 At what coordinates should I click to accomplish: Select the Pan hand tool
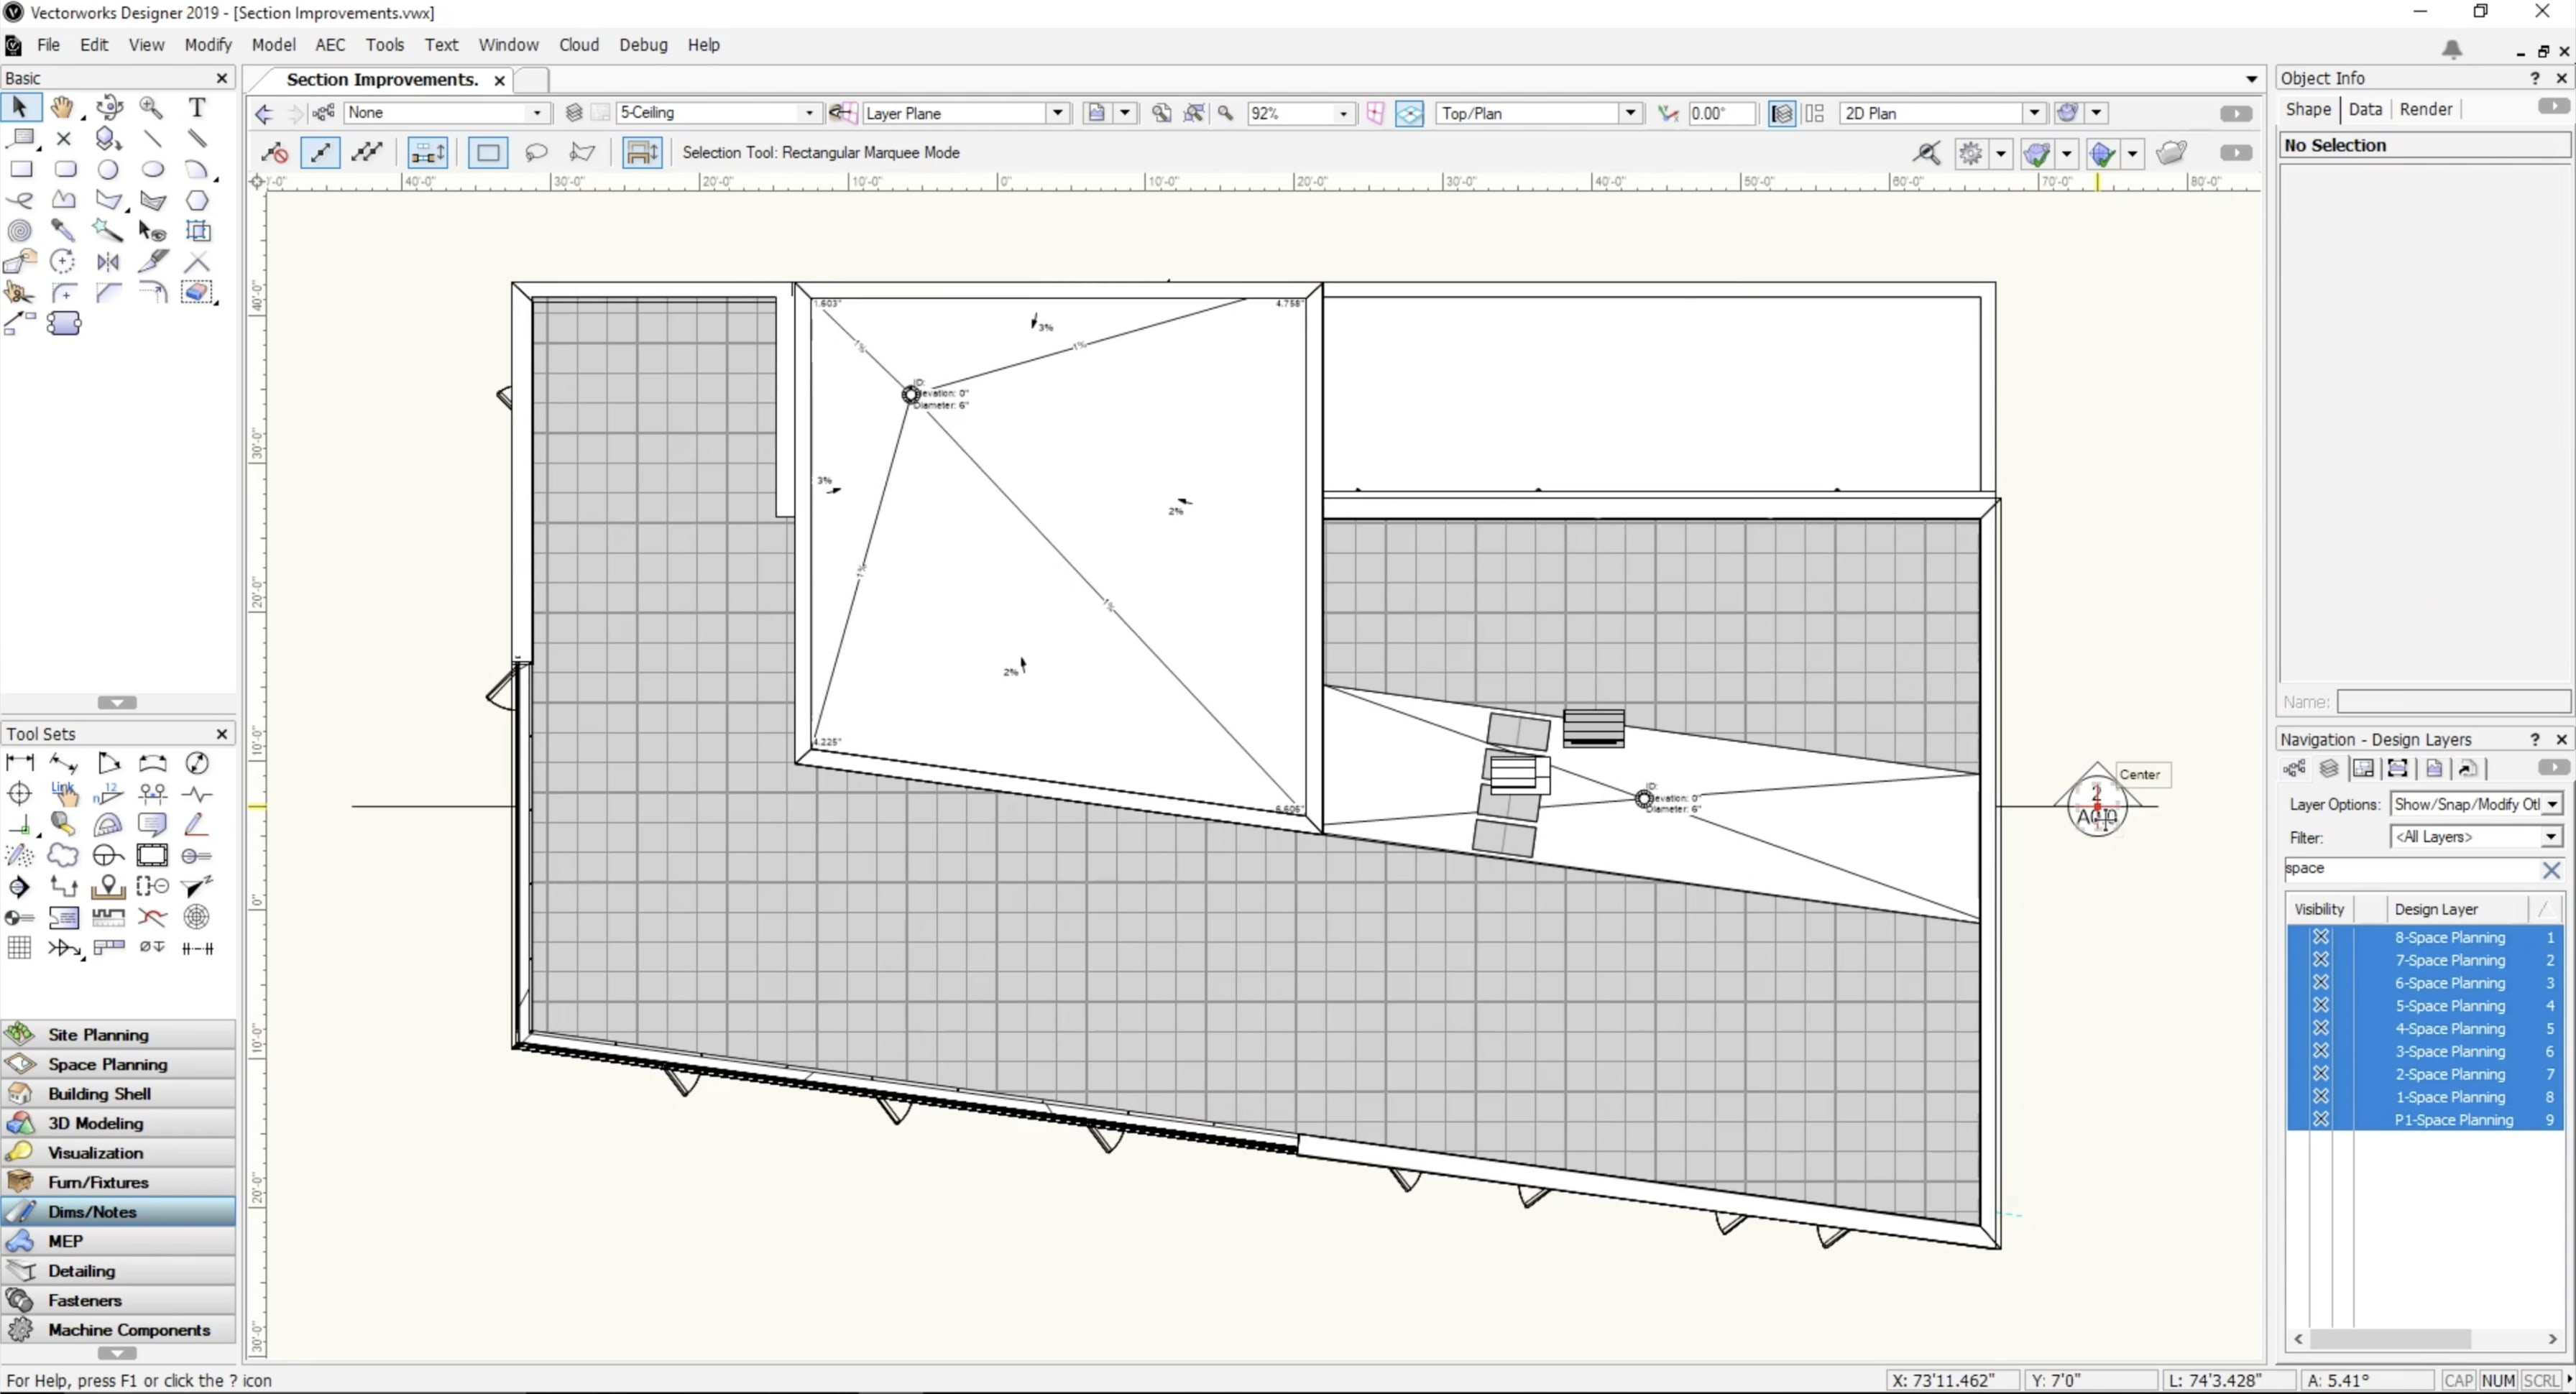63,107
